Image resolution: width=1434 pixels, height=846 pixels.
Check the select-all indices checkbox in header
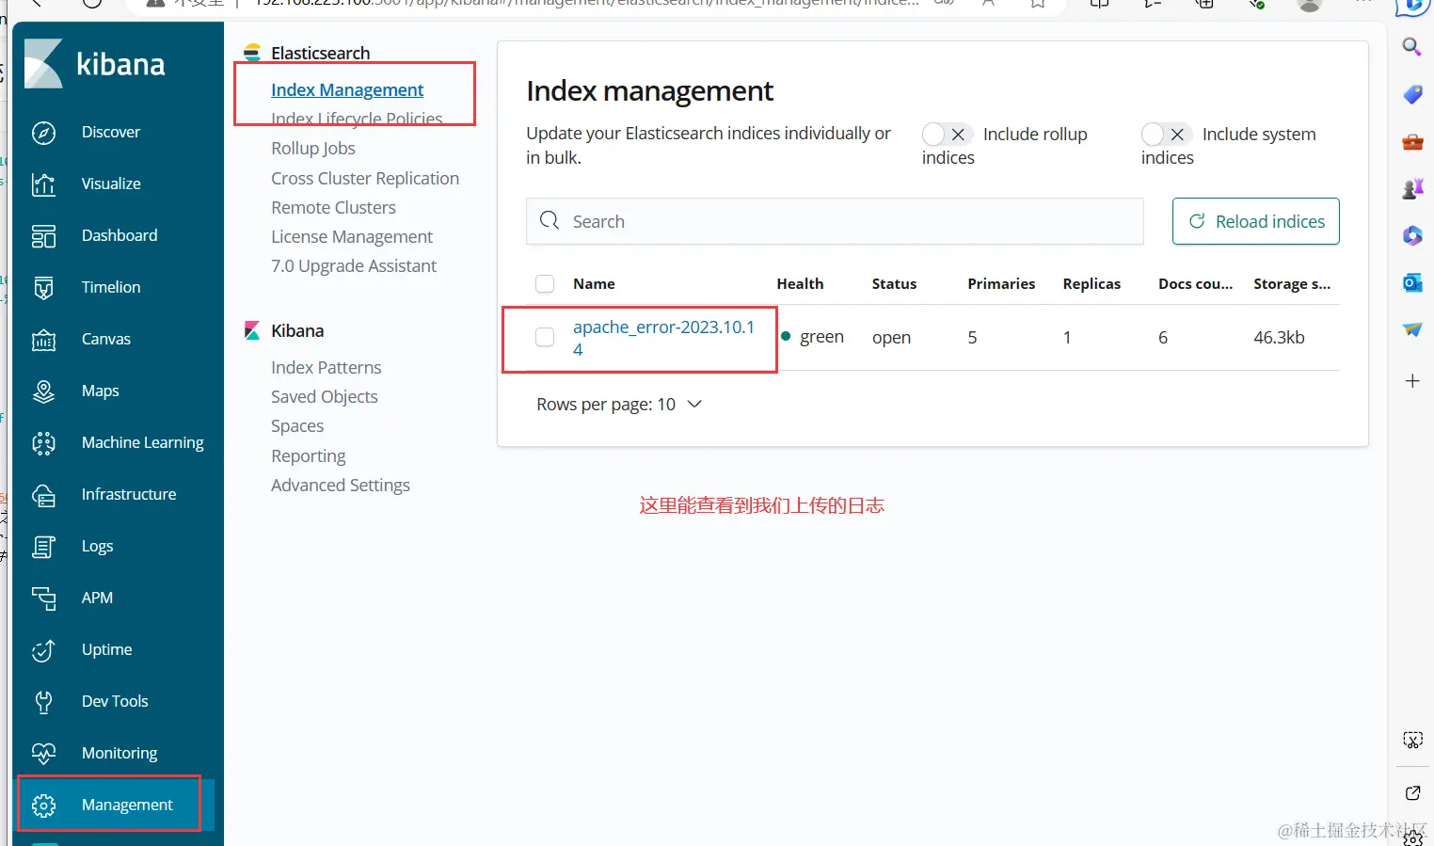[545, 284]
